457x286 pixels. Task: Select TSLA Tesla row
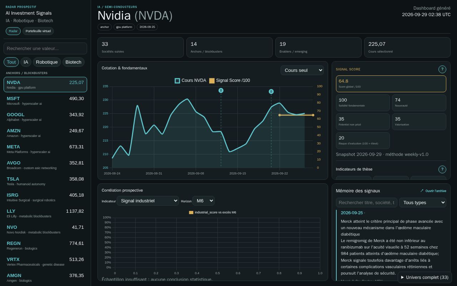(x=45, y=181)
